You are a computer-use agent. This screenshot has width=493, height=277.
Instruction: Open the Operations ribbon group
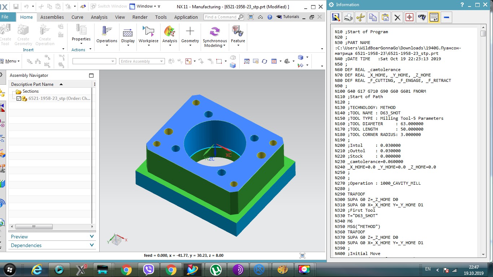107,36
